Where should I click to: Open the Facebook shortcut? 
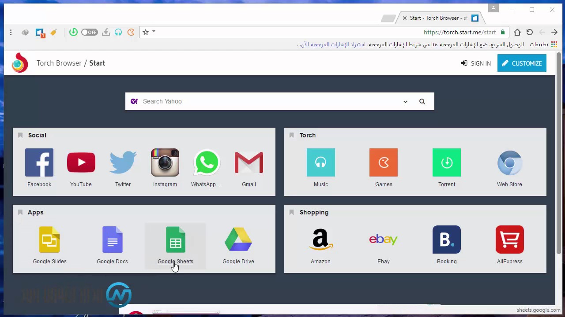pos(39,168)
